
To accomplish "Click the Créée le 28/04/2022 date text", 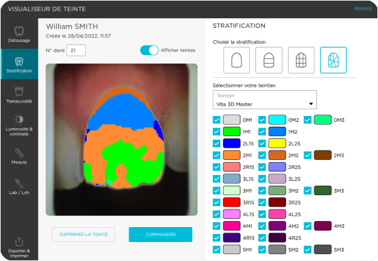I will pyautogui.click(x=79, y=36).
